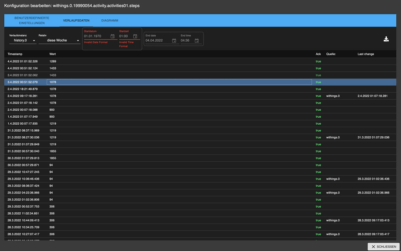Select the row with timestamp 28.3.2022 10:34:25.709
This screenshot has width=401, height=251.
click(200, 227)
